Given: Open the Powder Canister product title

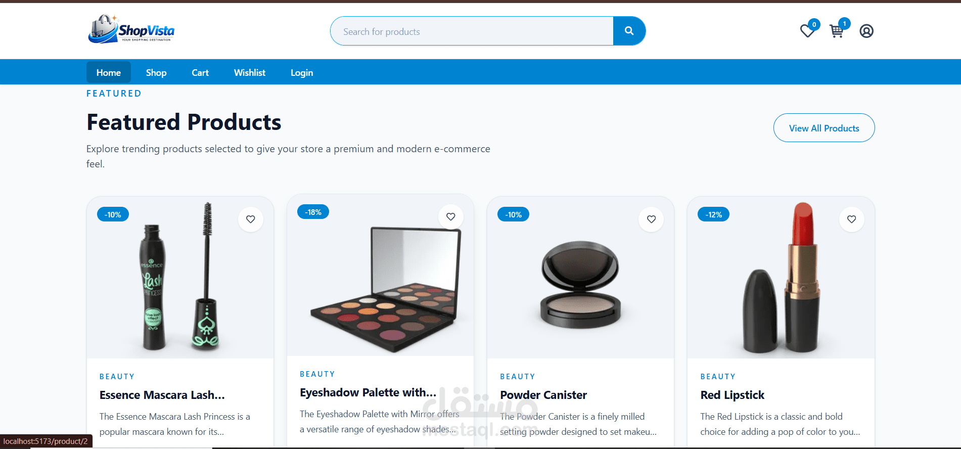Looking at the screenshot, I should [543, 395].
